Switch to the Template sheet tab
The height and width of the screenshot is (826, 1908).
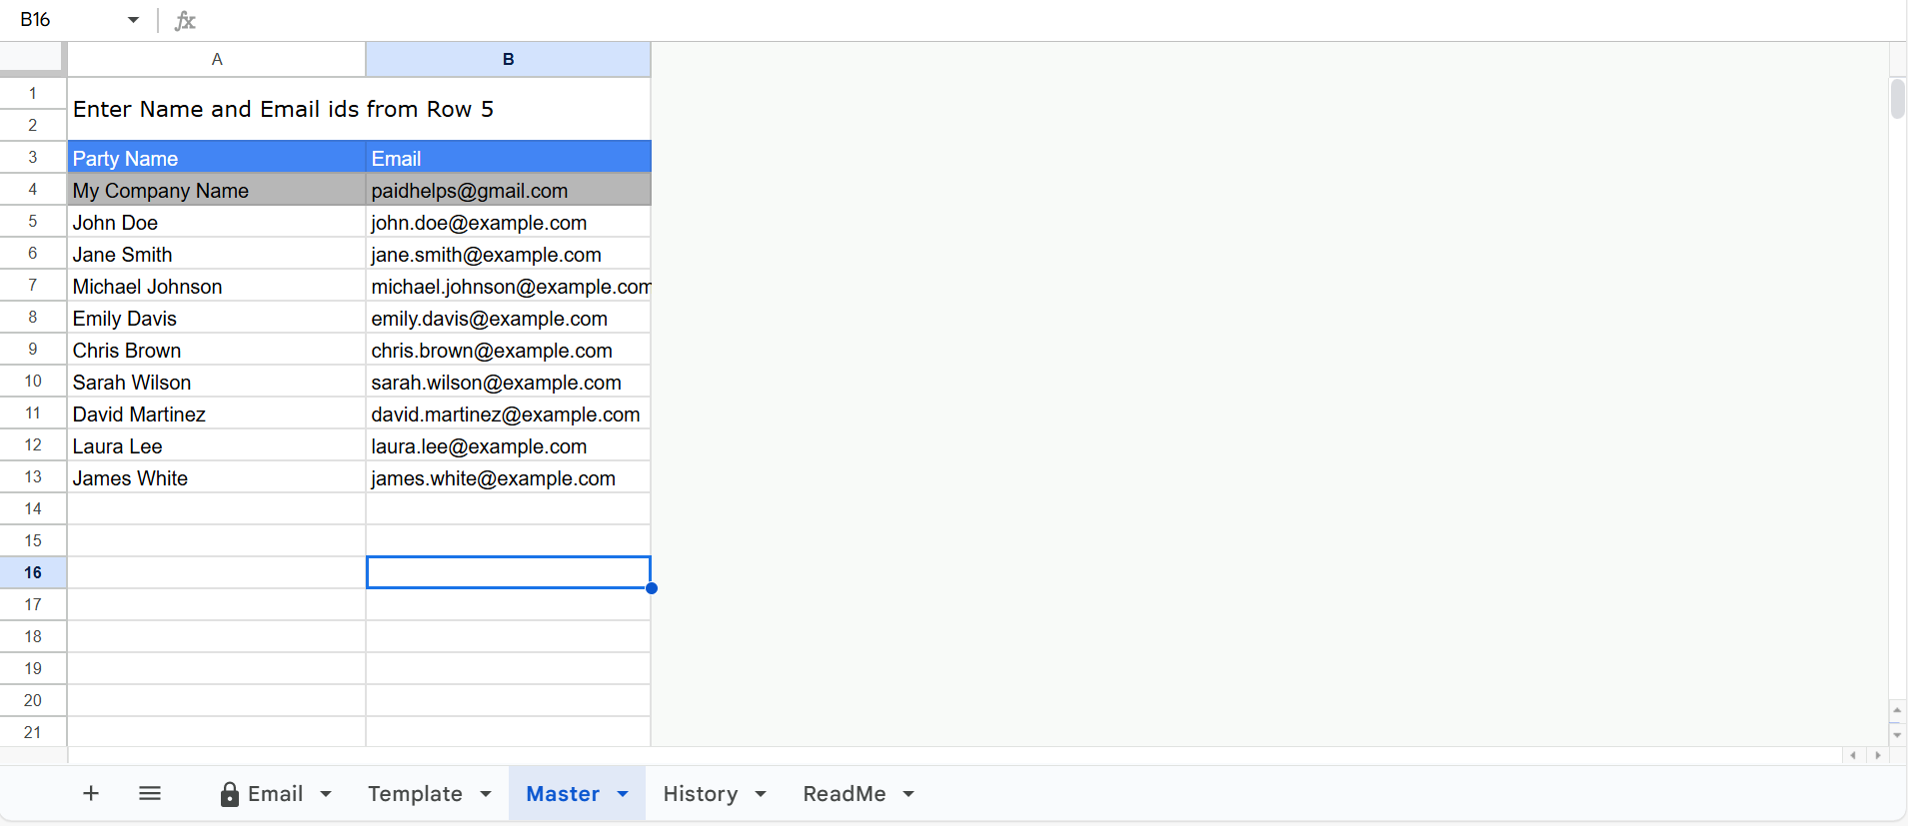pyautogui.click(x=415, y=794)
